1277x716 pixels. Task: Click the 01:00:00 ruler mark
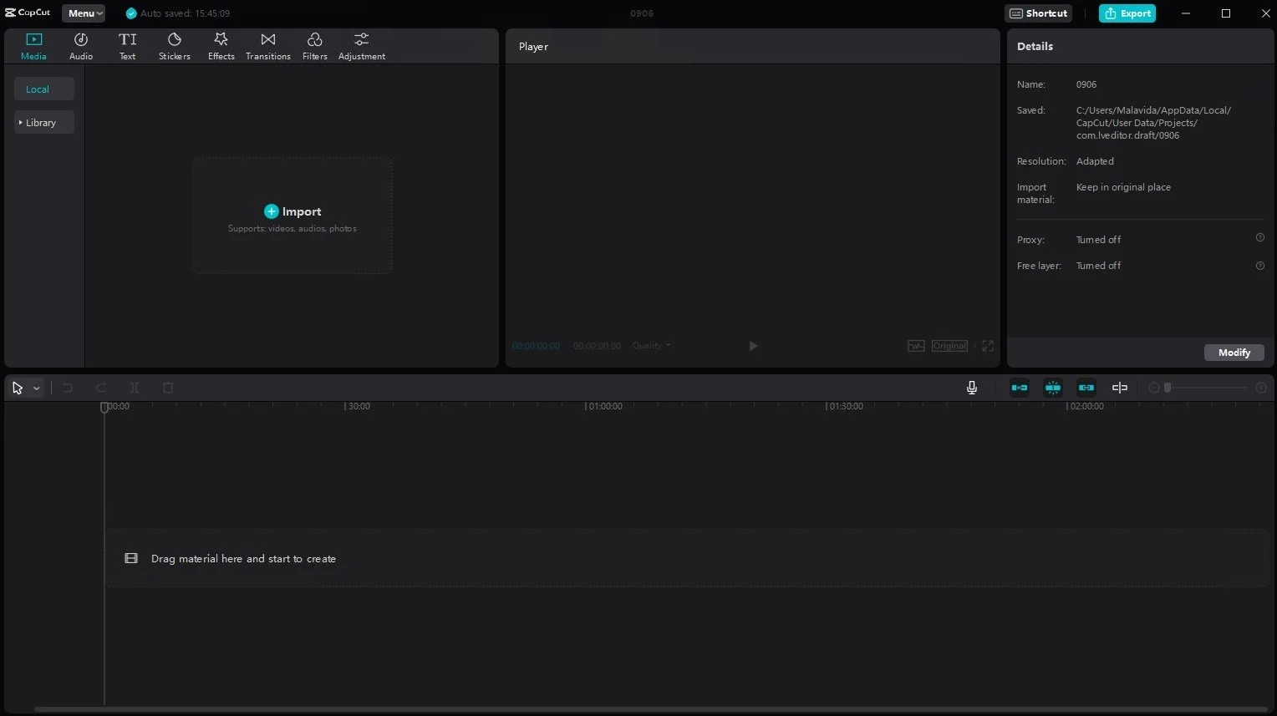(605, 406)
